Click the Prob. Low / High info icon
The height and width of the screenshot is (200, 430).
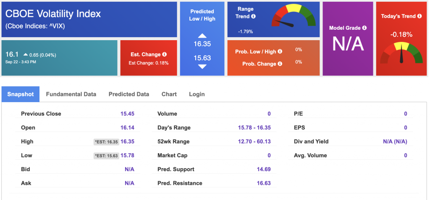pos(280,51)
